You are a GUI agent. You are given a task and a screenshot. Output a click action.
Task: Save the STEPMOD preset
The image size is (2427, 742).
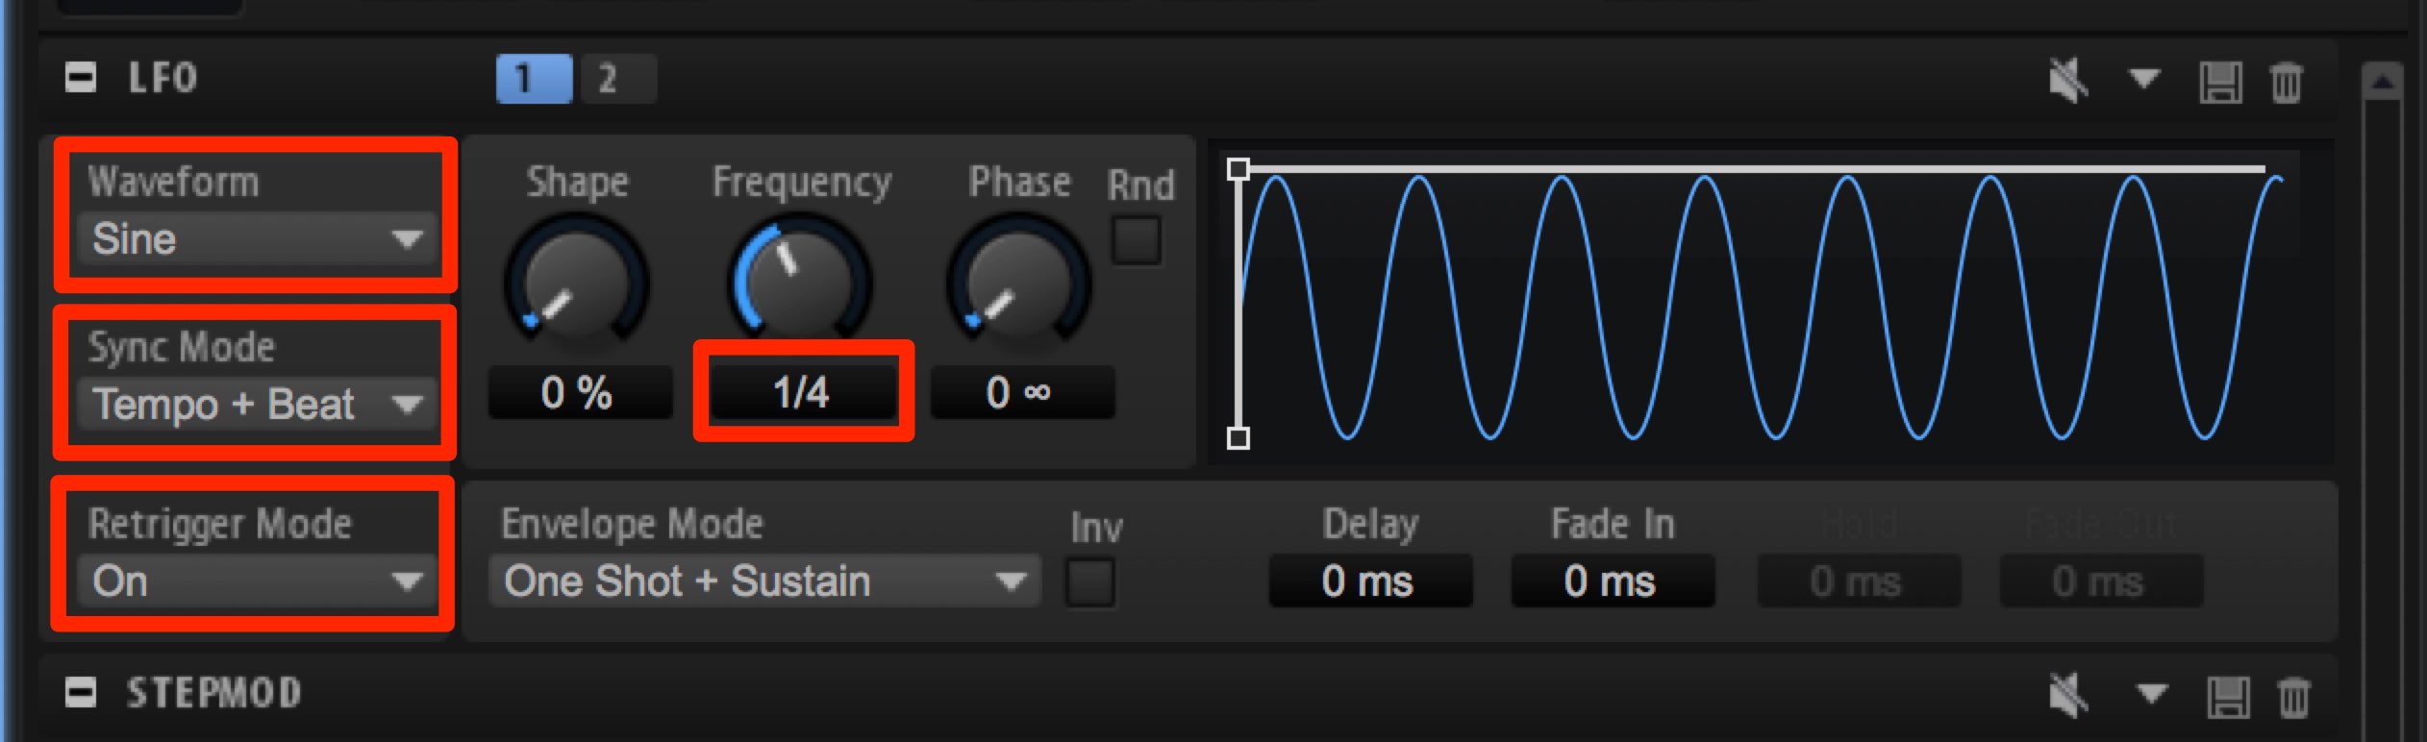[x=2228, y=698]
